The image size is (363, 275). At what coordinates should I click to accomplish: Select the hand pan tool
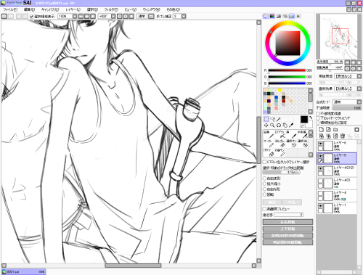285,125
